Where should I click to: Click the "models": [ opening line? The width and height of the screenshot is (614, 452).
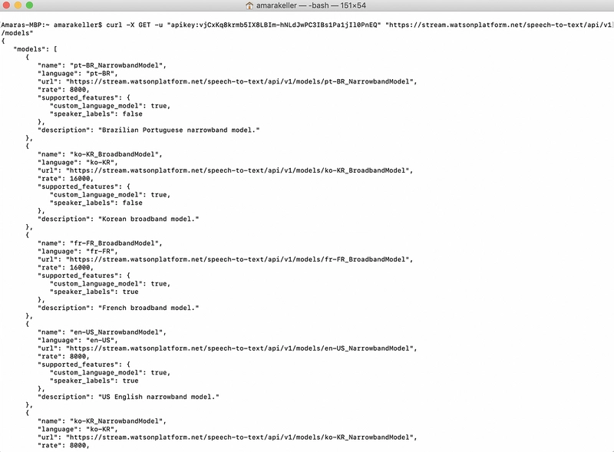click(x=35, y=49)
